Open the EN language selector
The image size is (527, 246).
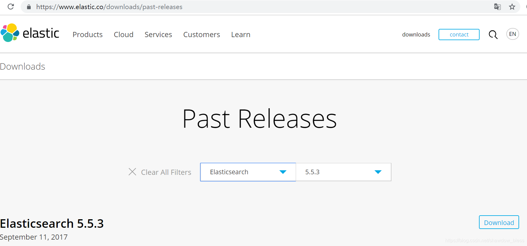512,34
